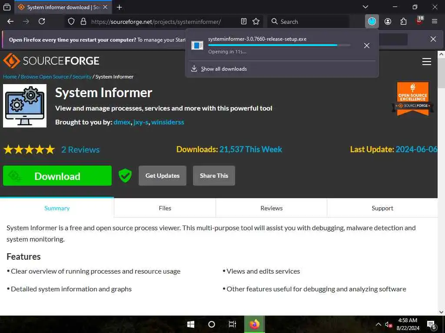Click Downloads 21,537 This Week text
This screenshot has height=333, width=445.
click(x=229, y=149)
